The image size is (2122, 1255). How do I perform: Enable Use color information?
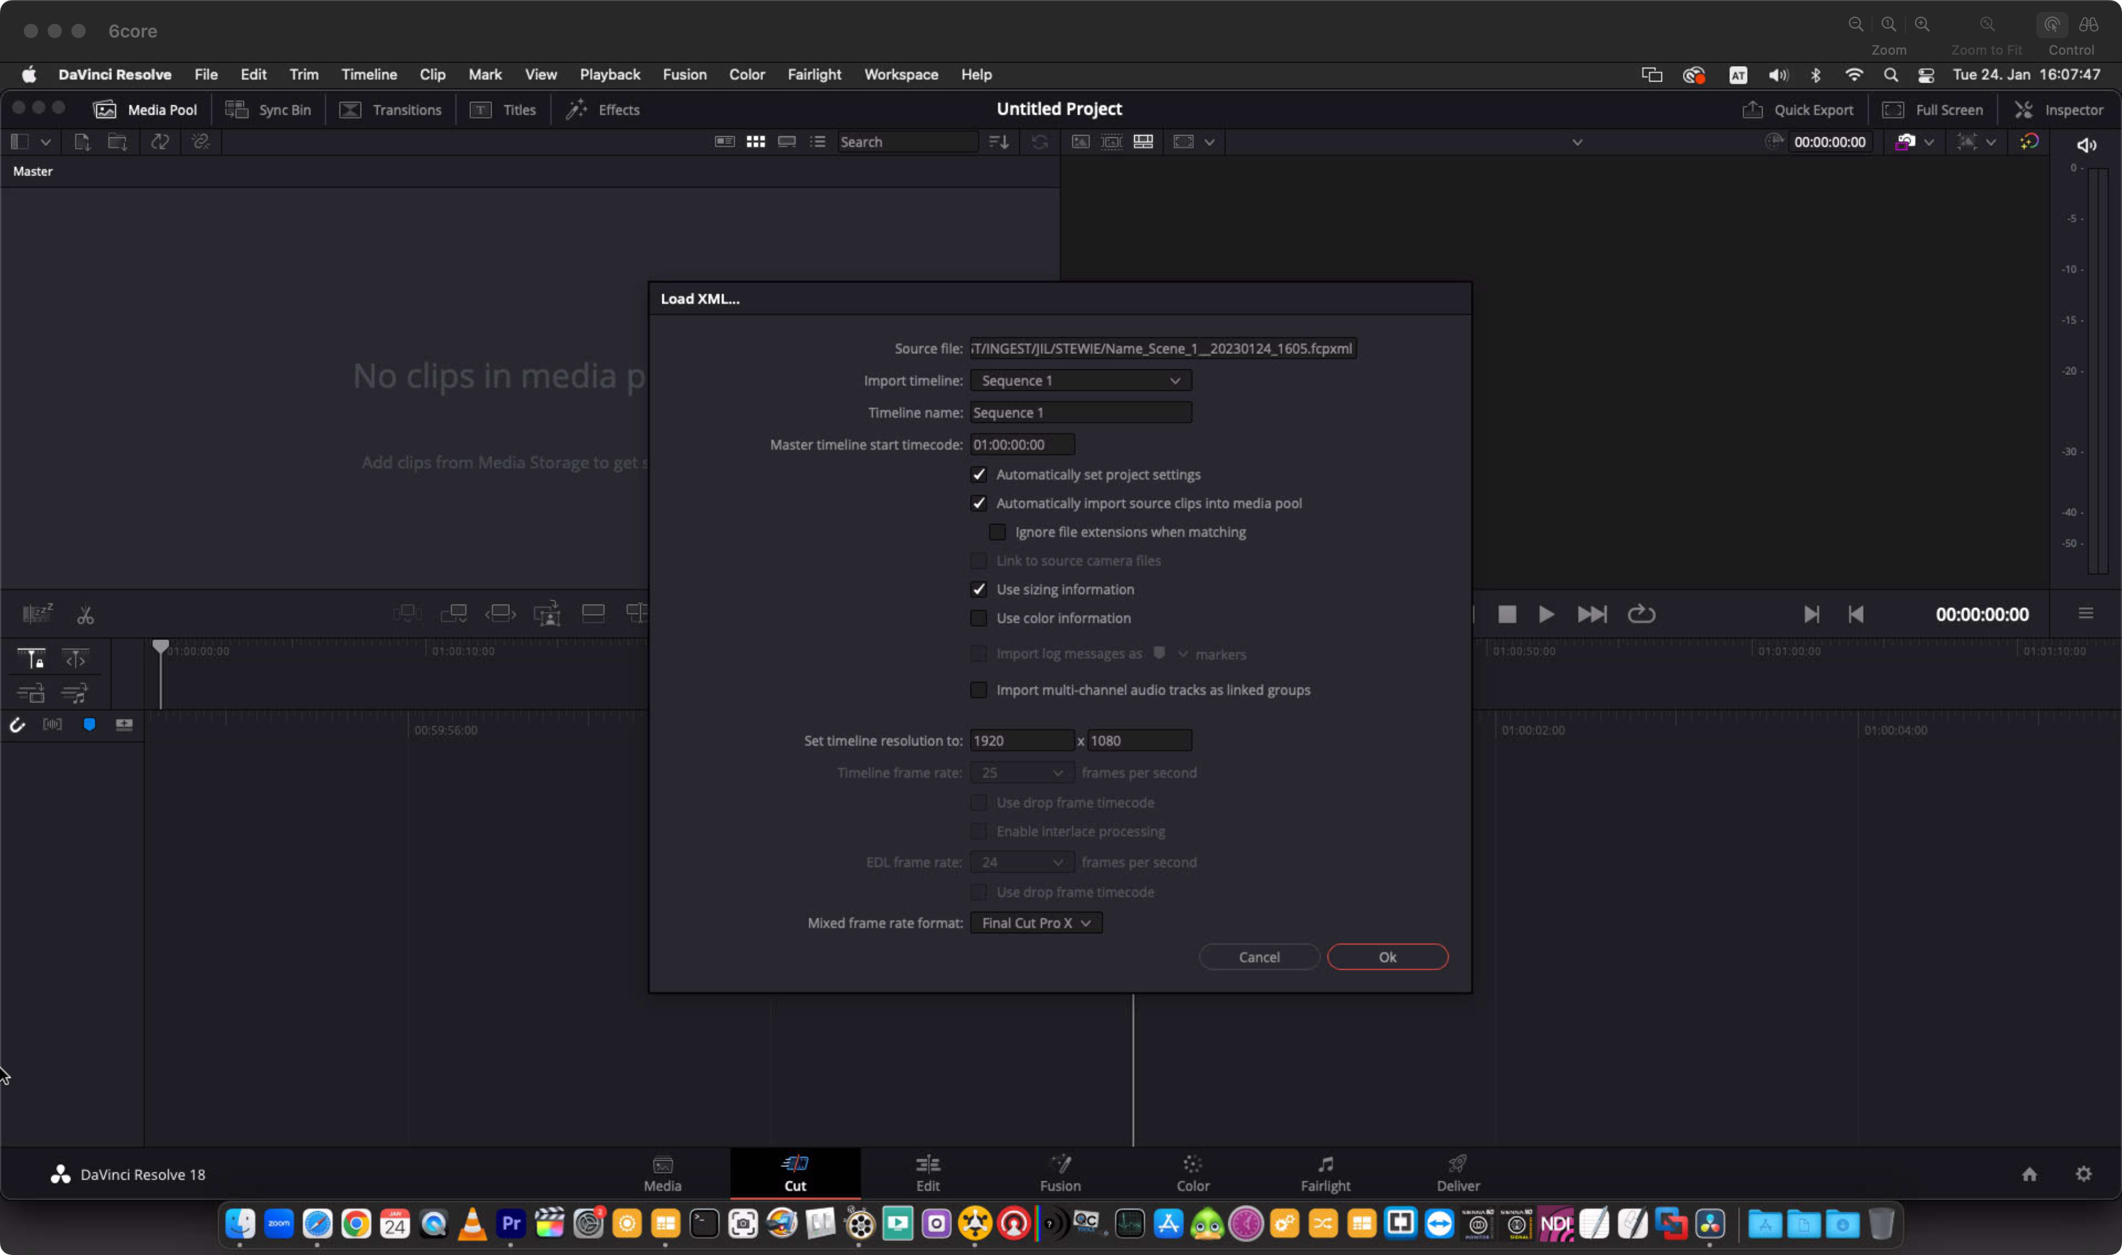click(978, 618)
